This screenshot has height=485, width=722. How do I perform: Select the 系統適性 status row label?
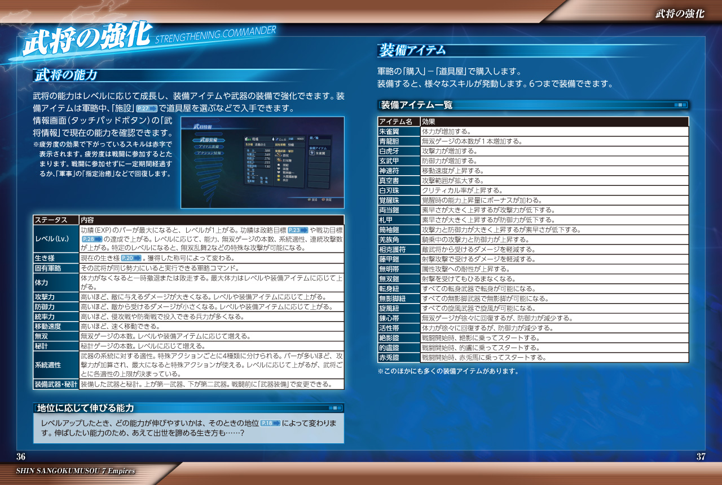56,365
